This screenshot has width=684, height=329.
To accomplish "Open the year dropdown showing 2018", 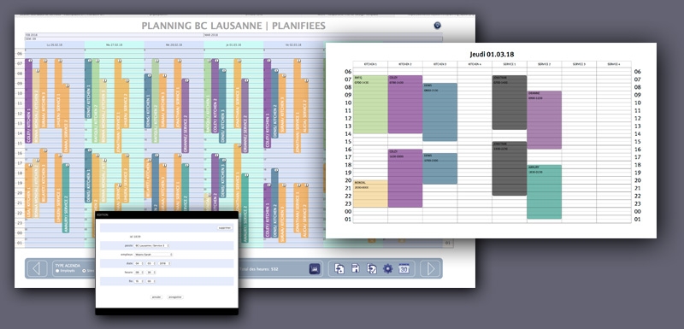I will pyautogui.click(x=164, y=263).
